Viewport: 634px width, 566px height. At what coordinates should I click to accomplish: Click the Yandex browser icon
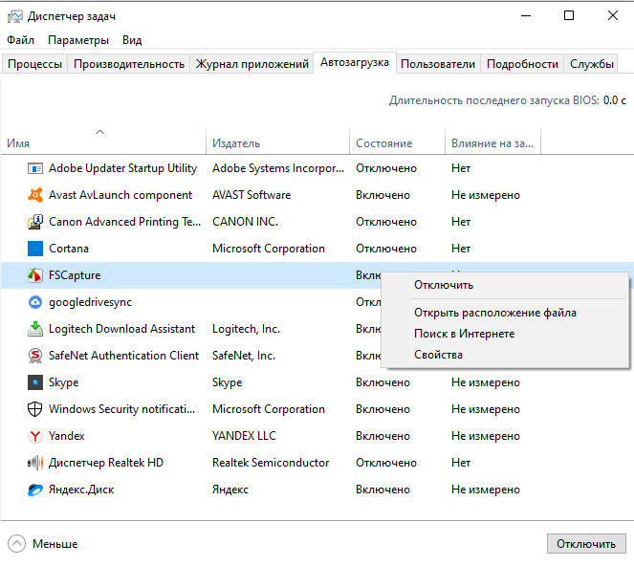click(35, 436)
